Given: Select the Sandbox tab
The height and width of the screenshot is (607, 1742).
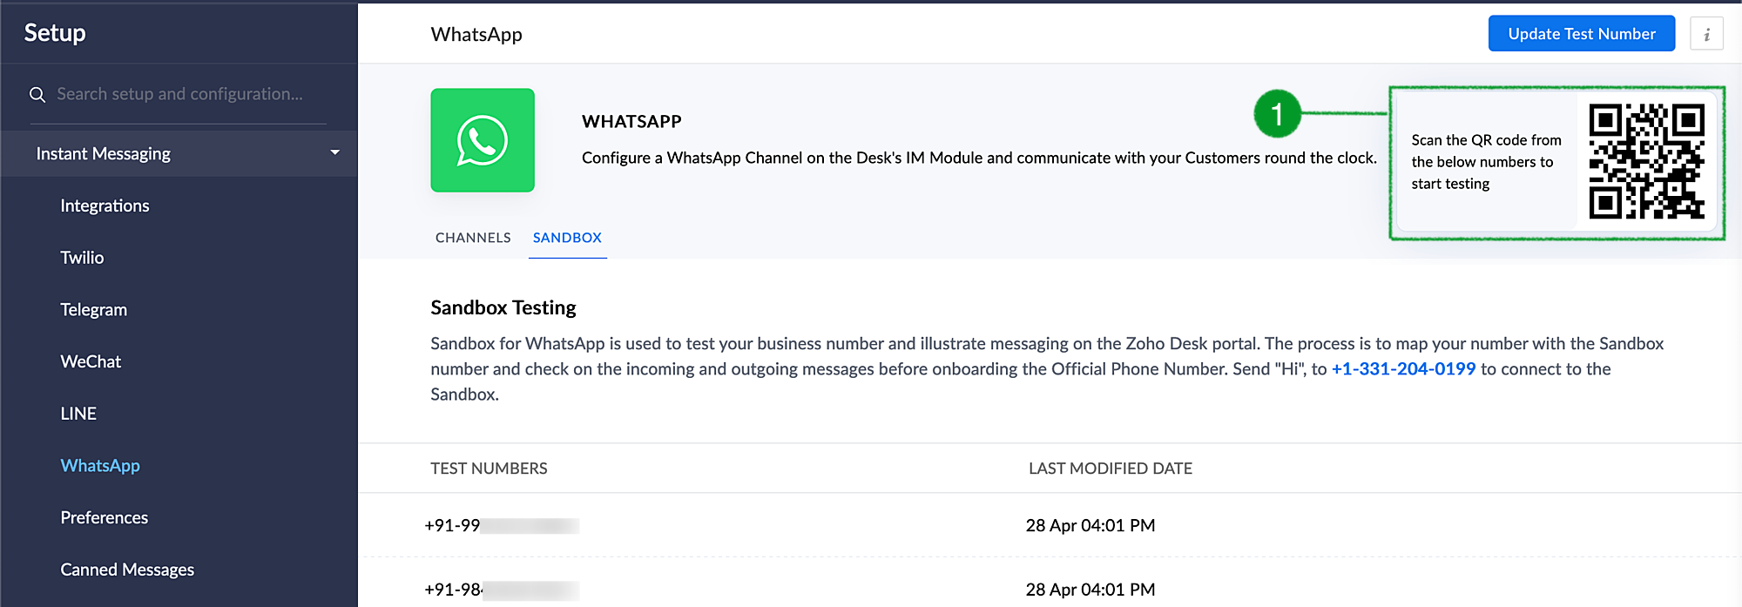Looking at the screenshot, I should 567,238.
